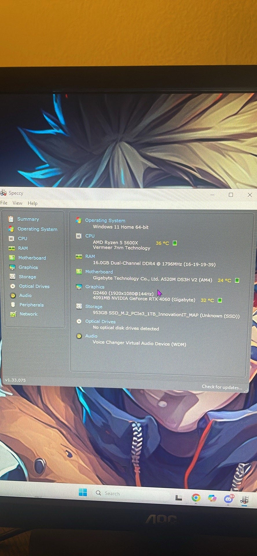Open Copilot from the taskbar
This screenshot has height=556, width=257.
click(212, 498)
